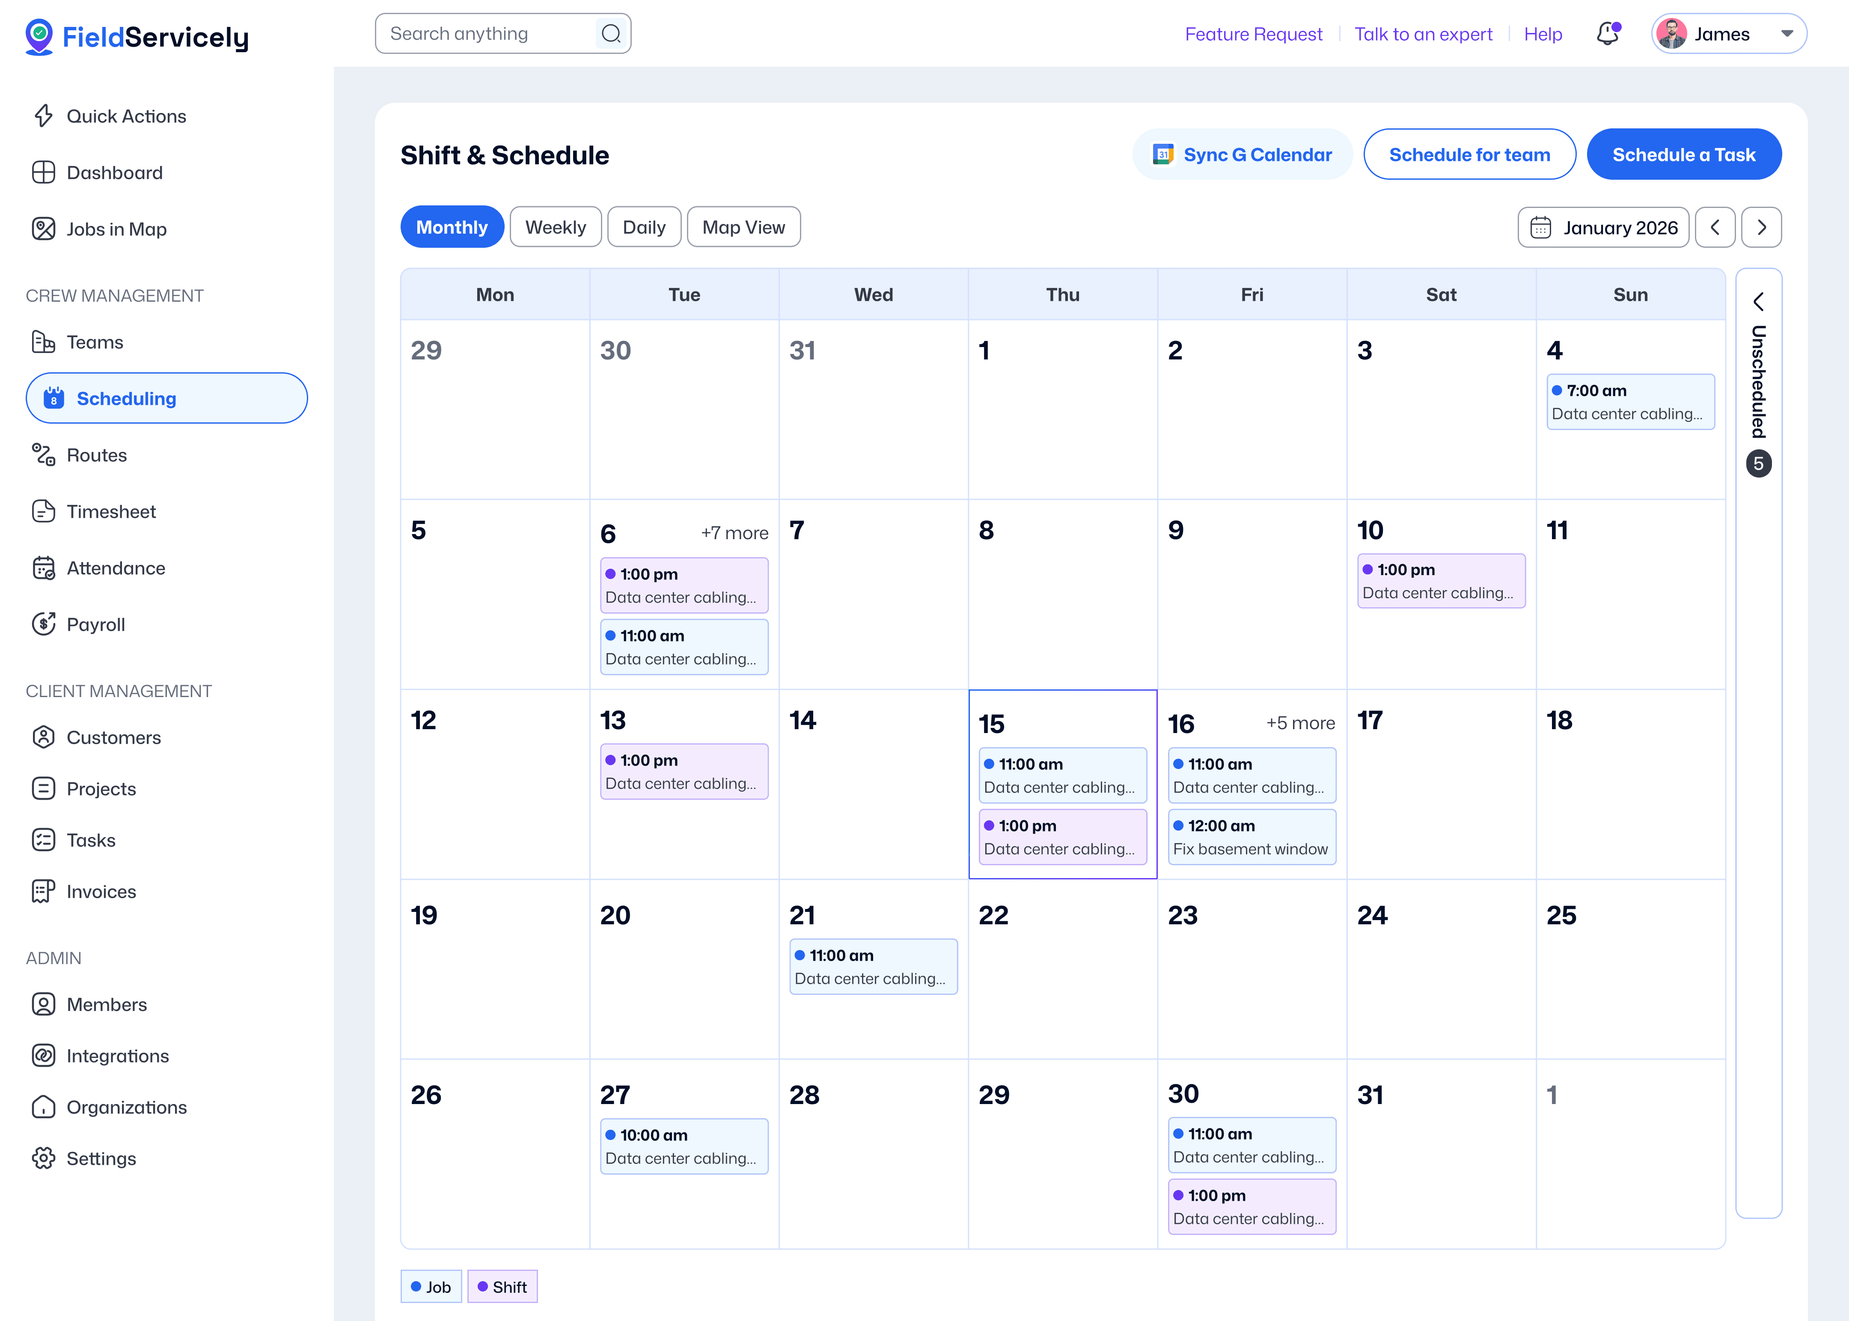This screenshot has height=1321, width=1849.
Task: Click the notification bell icon
Action: tap(1608, 34)
